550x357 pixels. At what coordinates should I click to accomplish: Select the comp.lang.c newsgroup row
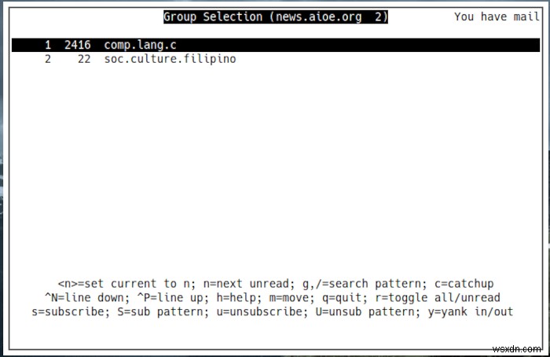click(276, 45)
